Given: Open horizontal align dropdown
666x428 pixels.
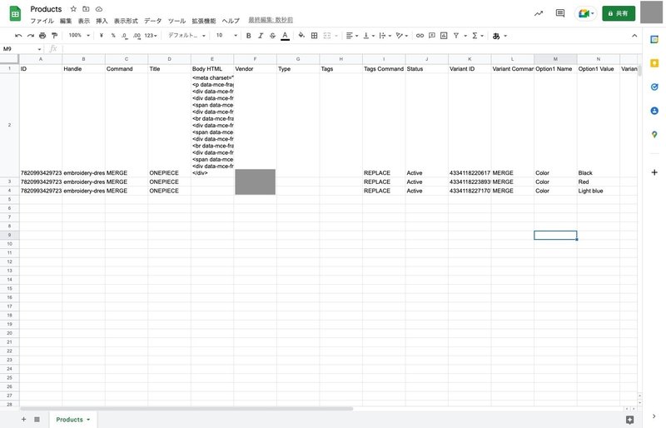Looking at the screenshot, I should point(351,36).
